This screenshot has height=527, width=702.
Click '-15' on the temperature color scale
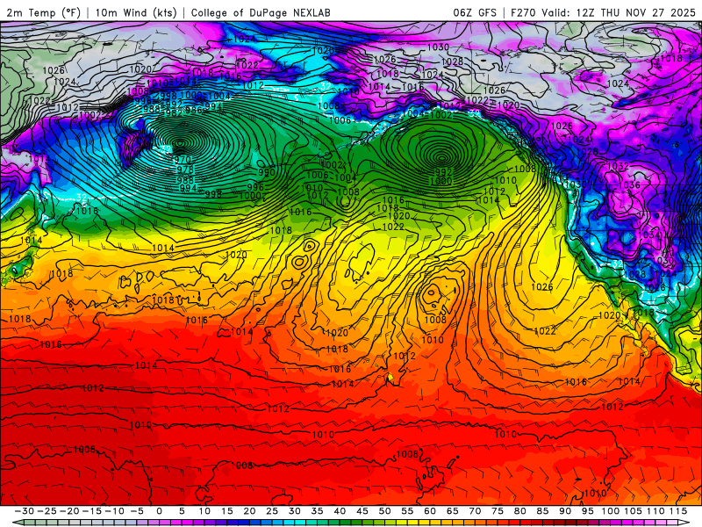click(91, 511)
